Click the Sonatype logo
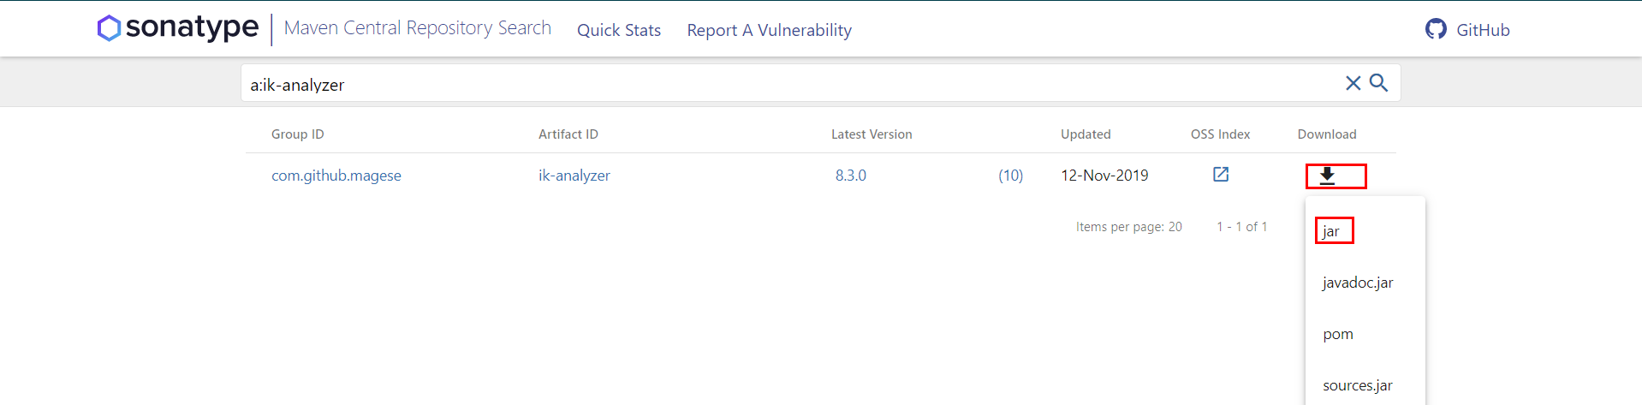The height and width of the screenshot is (405, 1642). (x=178, y=28)
